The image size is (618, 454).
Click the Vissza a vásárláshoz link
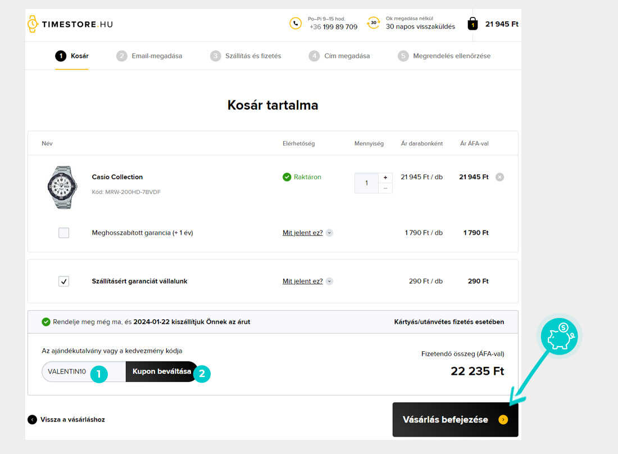click(x=72, y=420)
